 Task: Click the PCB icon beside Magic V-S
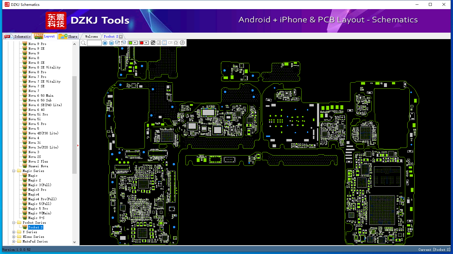pos(25,218)
